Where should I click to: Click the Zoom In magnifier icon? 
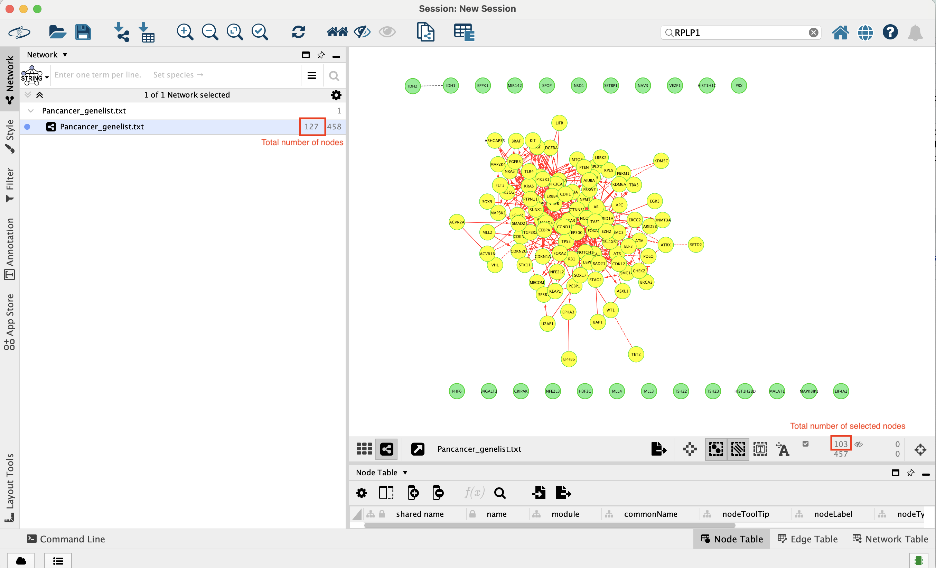pos(185,32)
